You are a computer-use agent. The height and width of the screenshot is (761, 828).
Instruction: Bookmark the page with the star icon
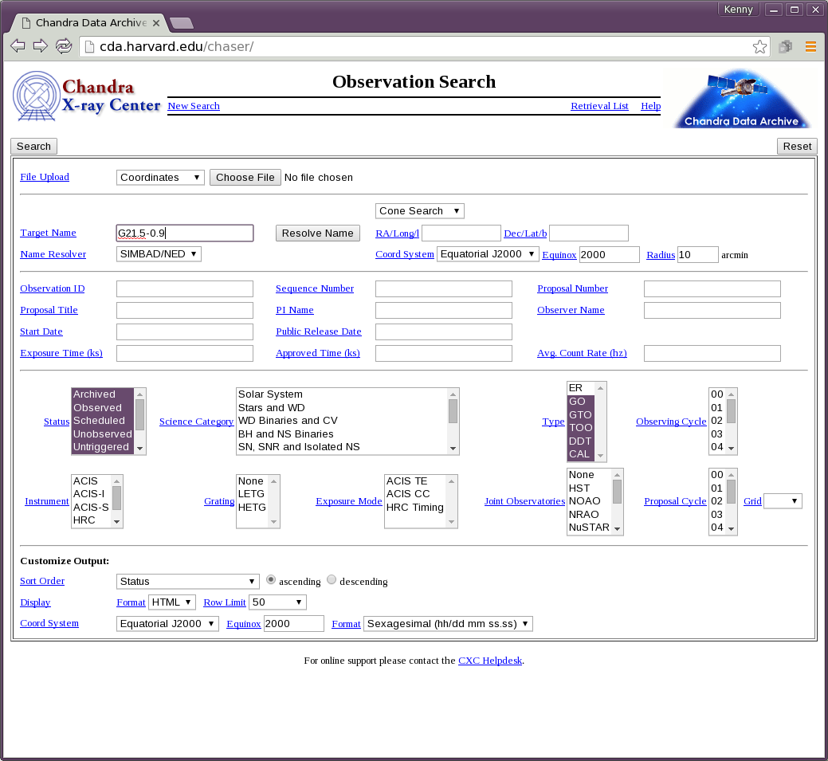[759, 46]
